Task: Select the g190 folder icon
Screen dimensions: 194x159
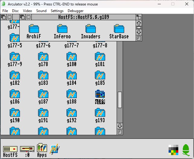Action: click(15, 113)
